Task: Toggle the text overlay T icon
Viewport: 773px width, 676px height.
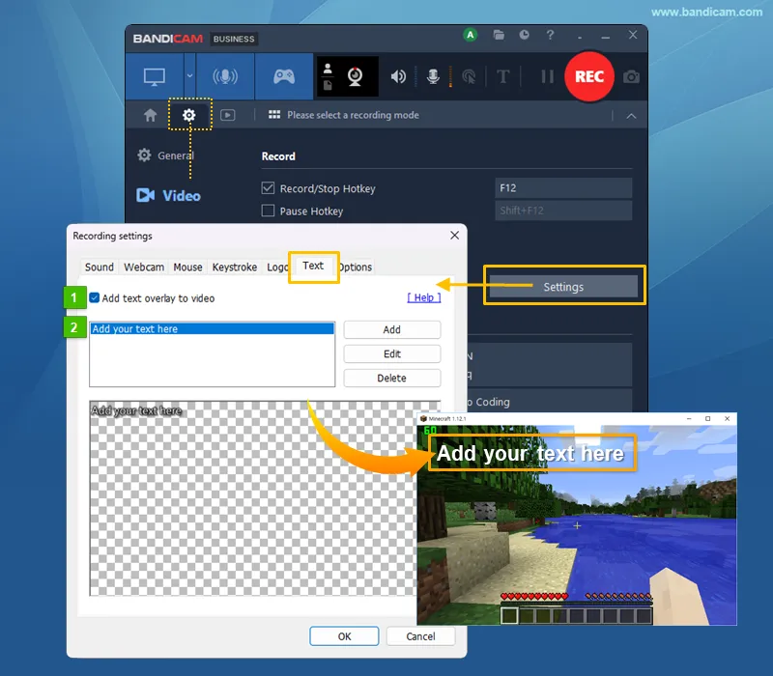Action: 502,76
